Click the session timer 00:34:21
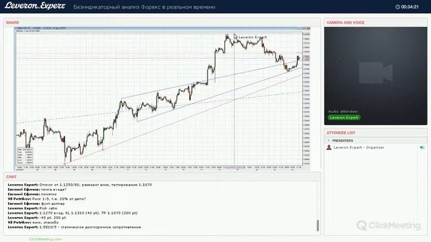The height and width of the screenshot is (242, 431). 409,7
